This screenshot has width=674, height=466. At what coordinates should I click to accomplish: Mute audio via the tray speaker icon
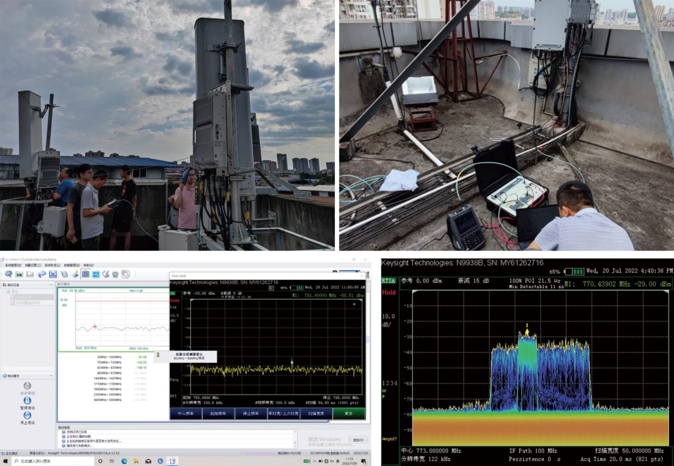point(332,461)
